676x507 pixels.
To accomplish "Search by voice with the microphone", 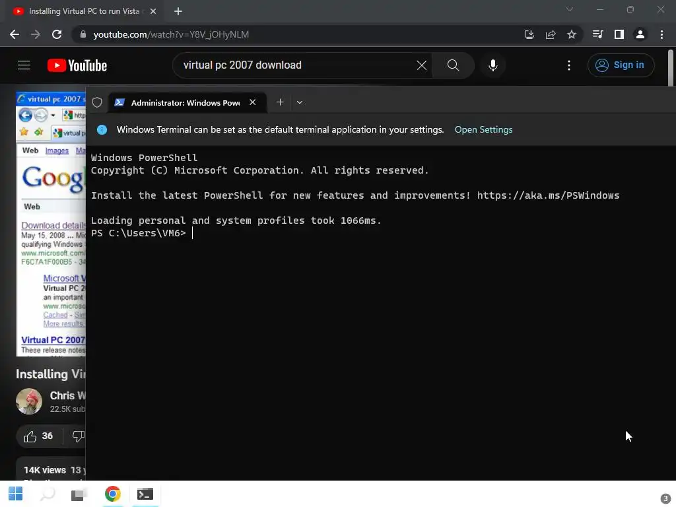I will [492, 65].
